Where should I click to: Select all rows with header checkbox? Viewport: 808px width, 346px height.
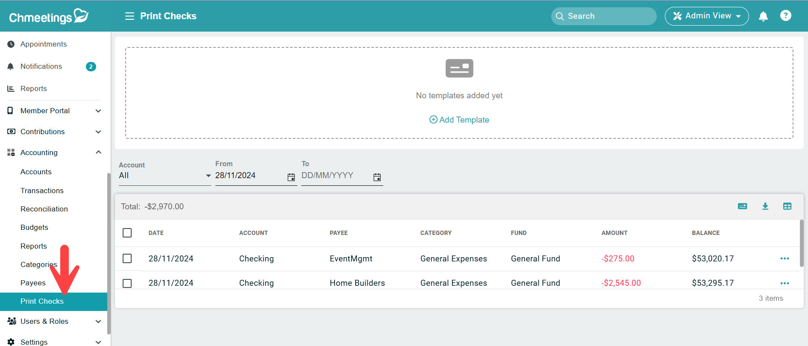tap(127, 233)
